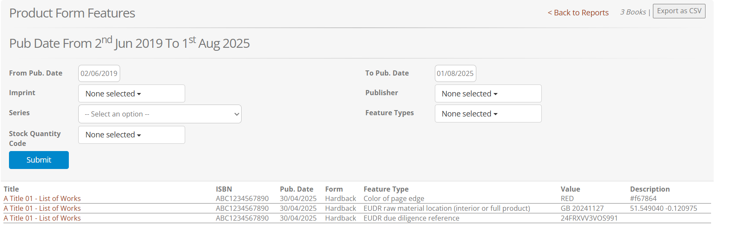Click the Feature Type column header
This screenshot has width=738, height=230.
click(386, 189)
